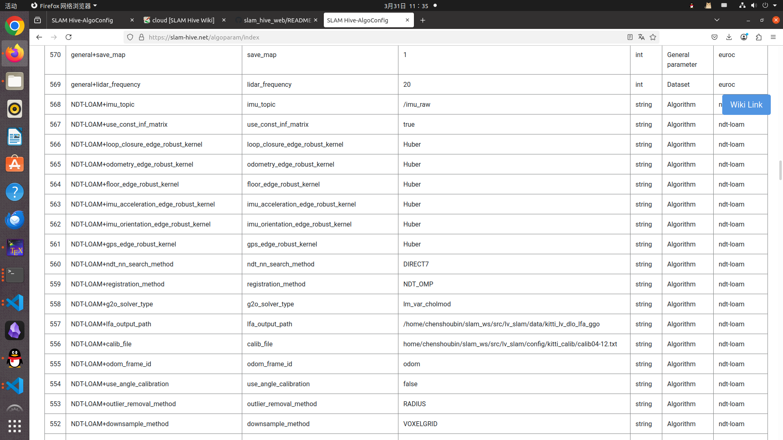Open the Firefox hamburger application menu
Image resolution: width=783 pixels, height=440 pixels.
click(773, 37)
